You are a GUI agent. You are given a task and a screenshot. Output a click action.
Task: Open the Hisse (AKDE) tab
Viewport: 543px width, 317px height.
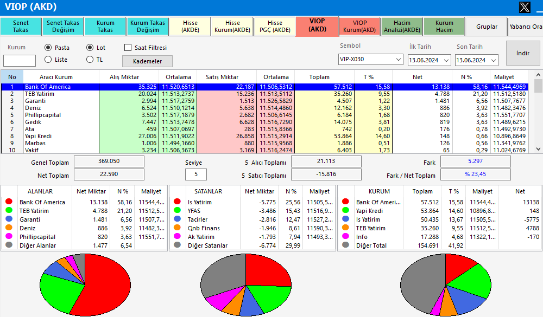click(190, 26)
